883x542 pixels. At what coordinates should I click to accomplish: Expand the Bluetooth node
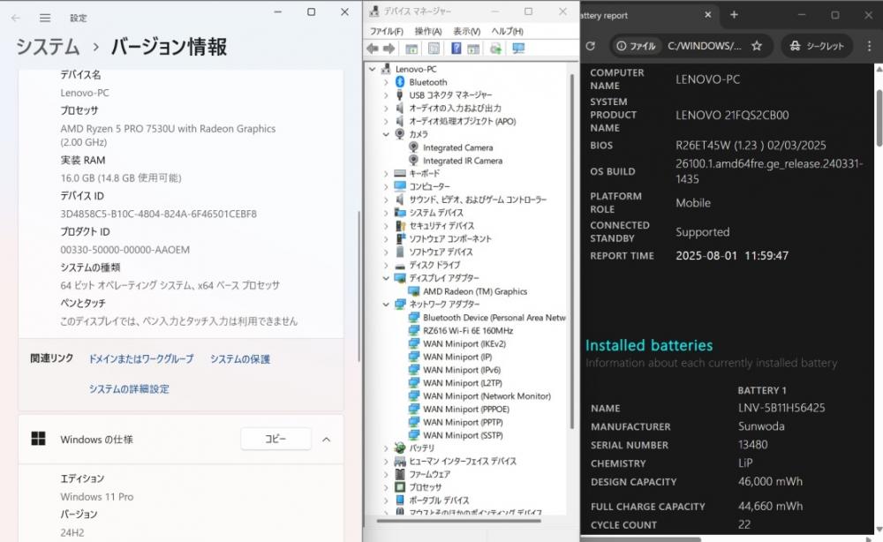[386, 82]
